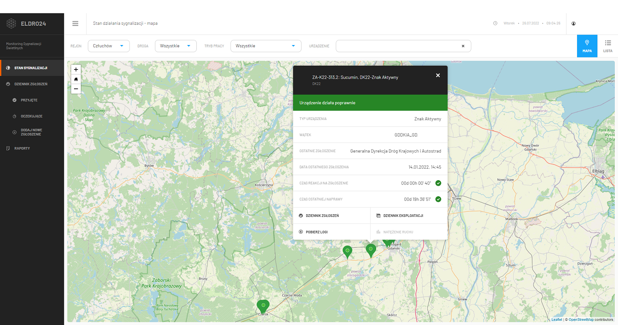This screenshot has height=325, width=618.
Task: Click the 'Bytów' label on the map
Action: point(149,165)
